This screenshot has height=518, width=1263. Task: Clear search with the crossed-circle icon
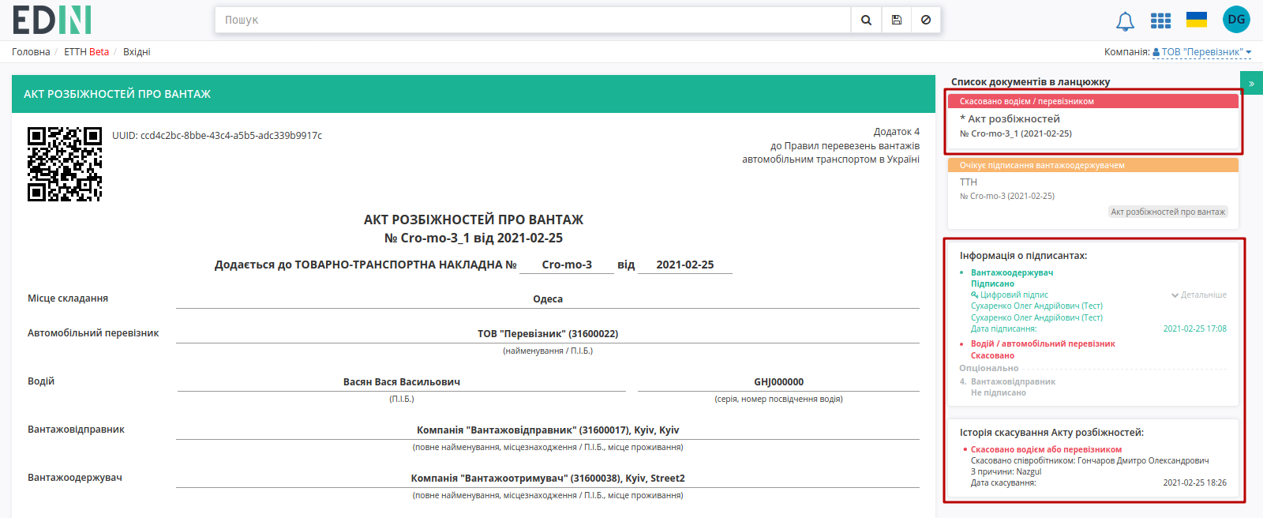tap(926, 20)
